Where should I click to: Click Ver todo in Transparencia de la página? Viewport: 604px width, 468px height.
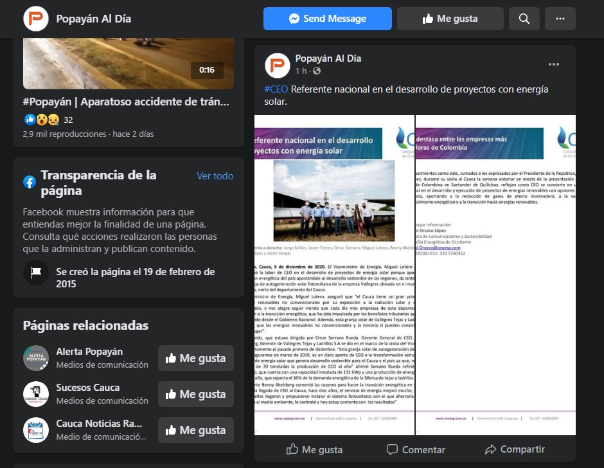(215, 175)
